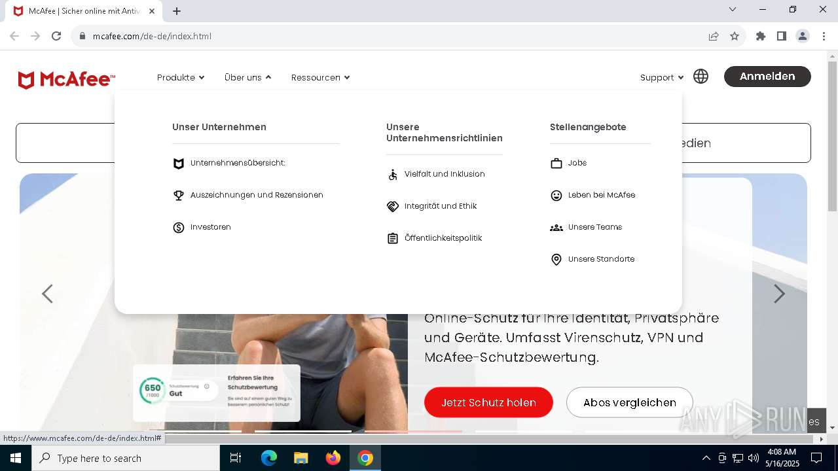Share this page icon in address bar

(714, 36)
